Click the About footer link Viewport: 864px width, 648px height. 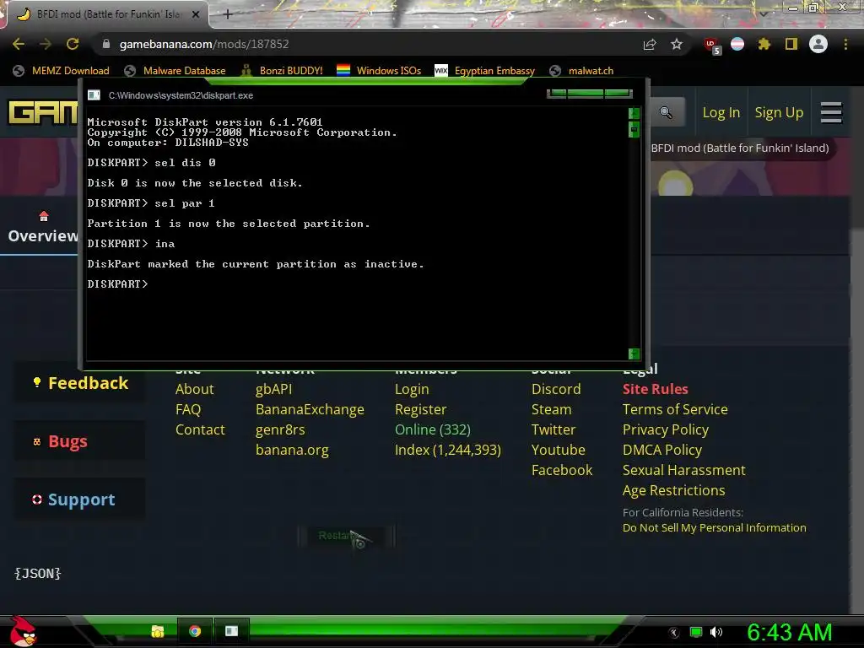195,389
